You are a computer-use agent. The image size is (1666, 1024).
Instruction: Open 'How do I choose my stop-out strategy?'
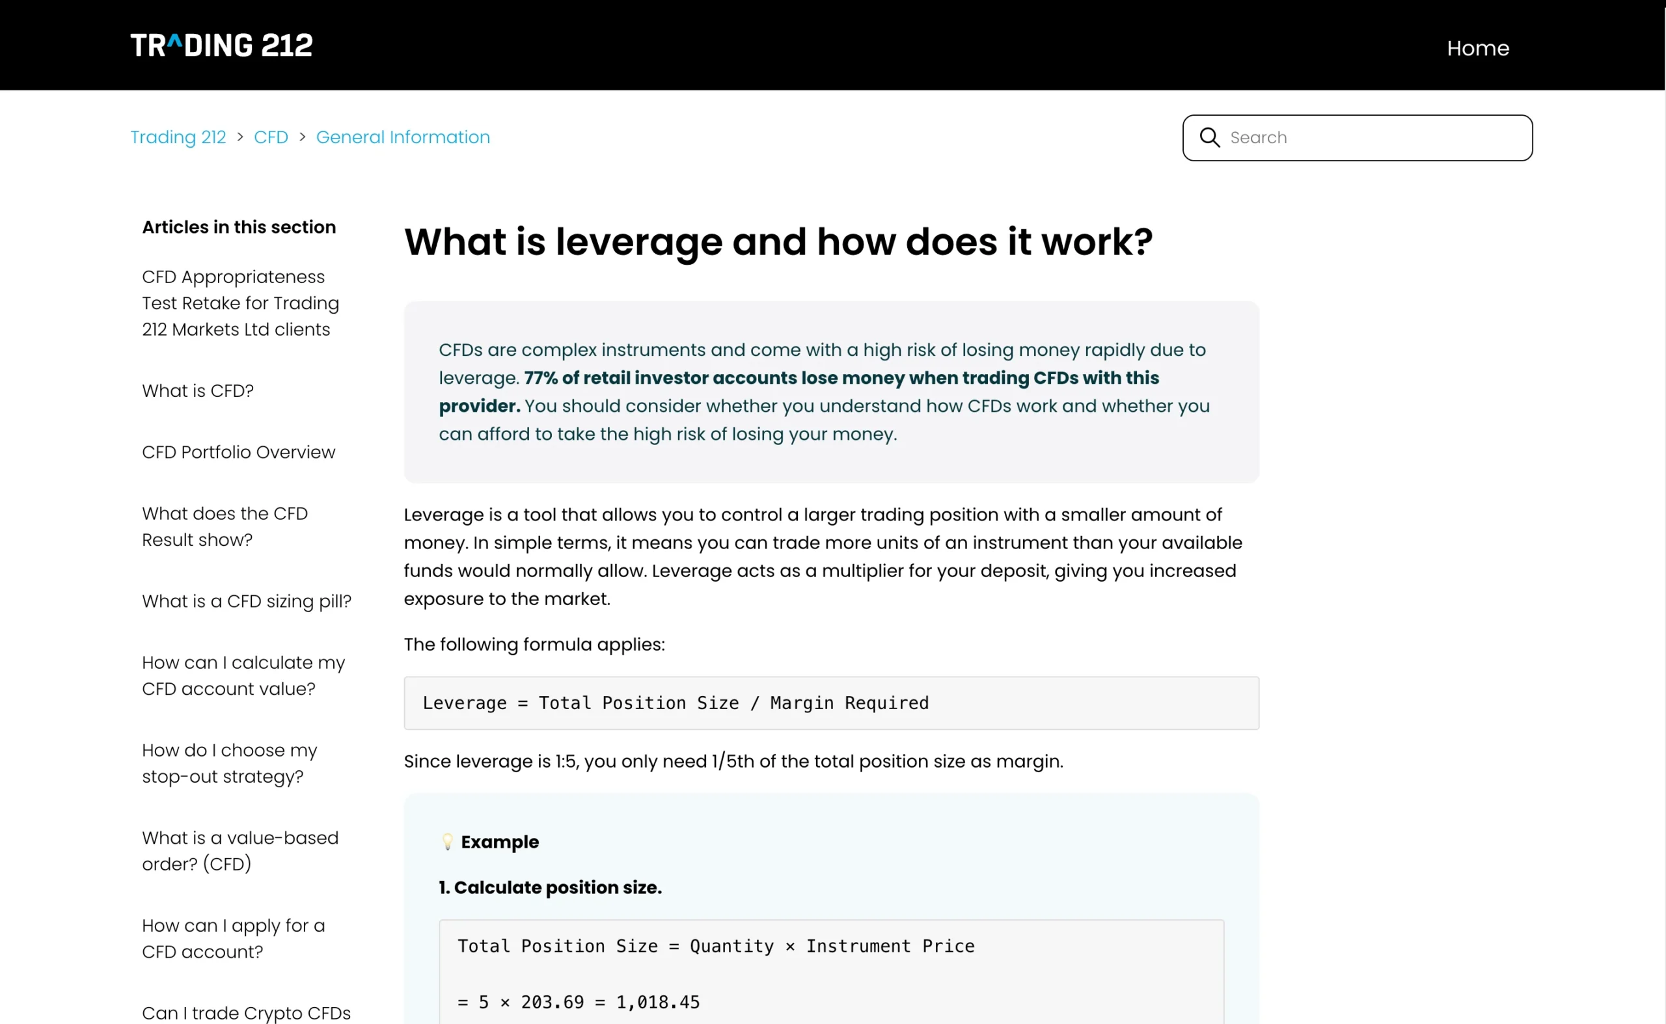(230, 763)
